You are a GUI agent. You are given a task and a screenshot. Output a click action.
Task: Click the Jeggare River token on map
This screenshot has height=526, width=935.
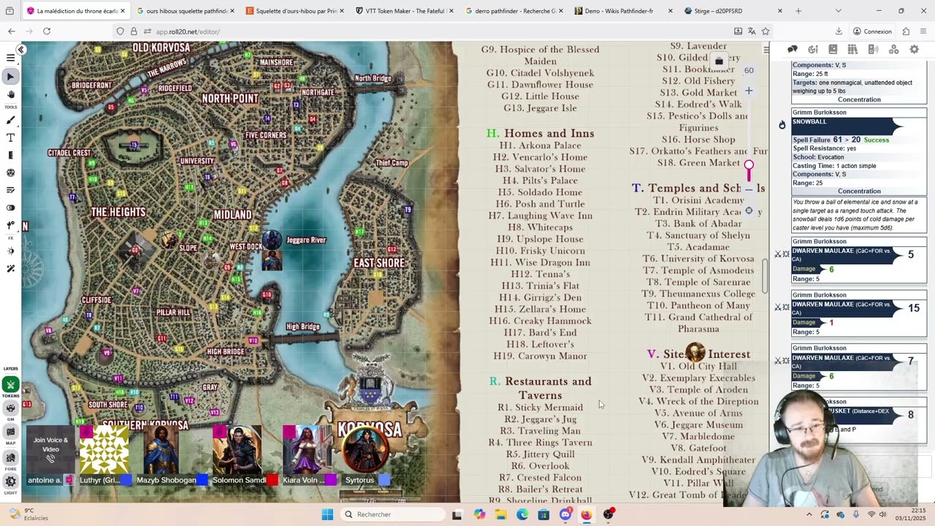(x=272, y=240)
